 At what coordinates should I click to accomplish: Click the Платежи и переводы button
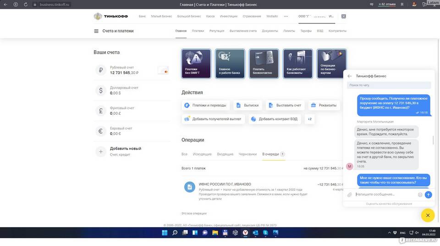(x=205, y=105)
